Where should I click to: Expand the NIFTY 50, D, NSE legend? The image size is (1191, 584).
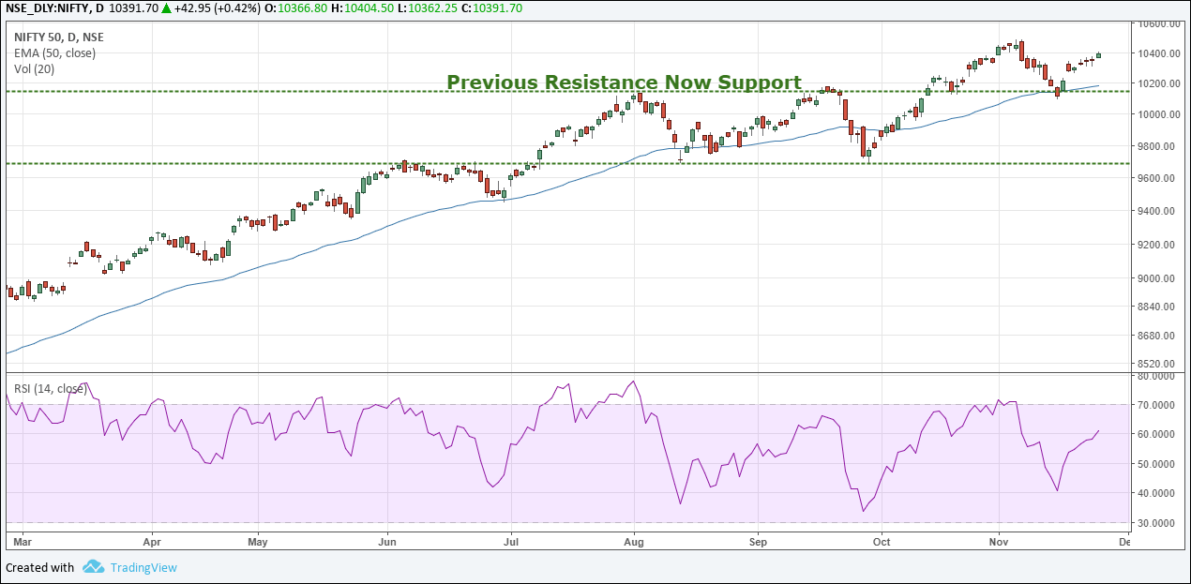pos(58,37)
